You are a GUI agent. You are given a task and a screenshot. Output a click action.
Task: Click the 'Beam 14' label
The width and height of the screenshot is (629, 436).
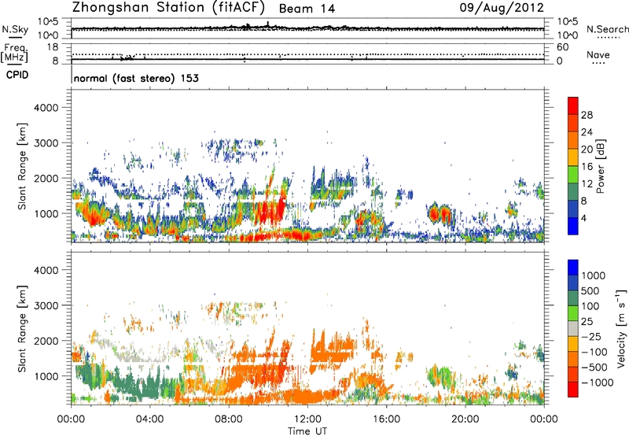click(307, 9)
